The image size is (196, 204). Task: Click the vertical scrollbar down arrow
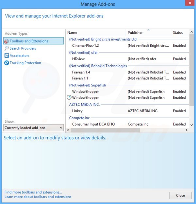[x=191, y=125]
